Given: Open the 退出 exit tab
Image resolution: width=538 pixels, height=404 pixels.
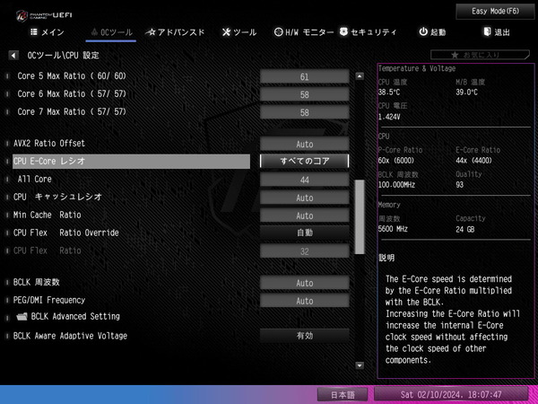Looking at the screenshot, I should coord(496,32).
